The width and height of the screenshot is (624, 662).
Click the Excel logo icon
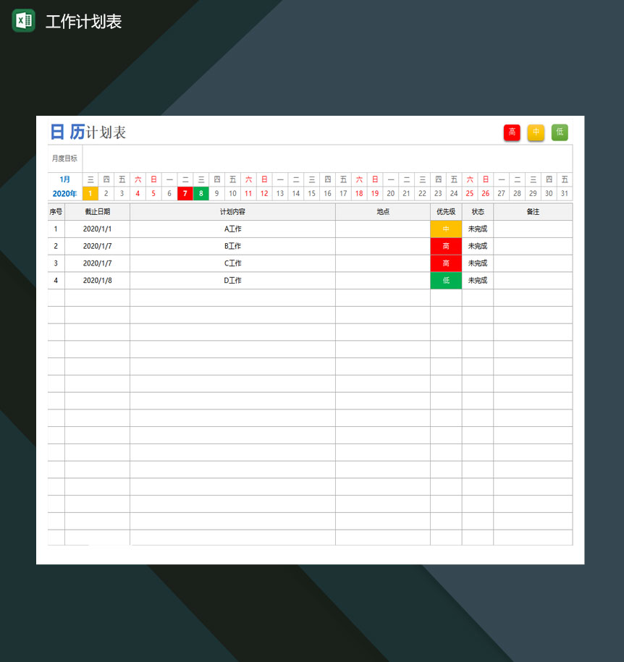[22, 21]
